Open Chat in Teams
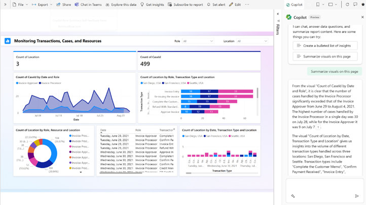 tap(88, 5)
